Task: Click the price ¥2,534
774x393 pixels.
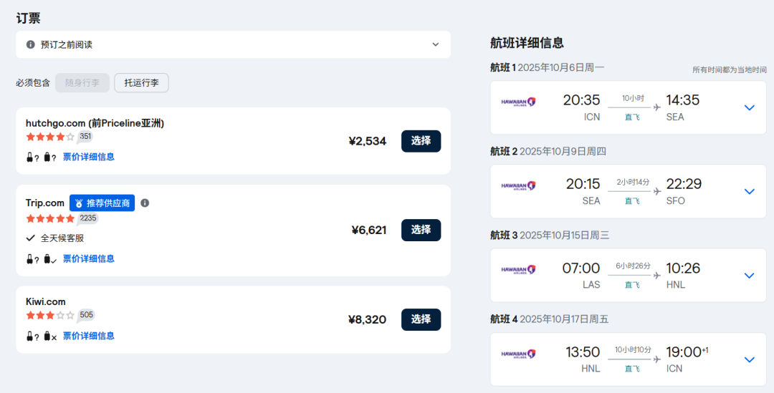Action: (368, 142)
